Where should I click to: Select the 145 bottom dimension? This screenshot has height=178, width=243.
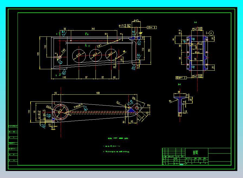[x=64, y=77]
